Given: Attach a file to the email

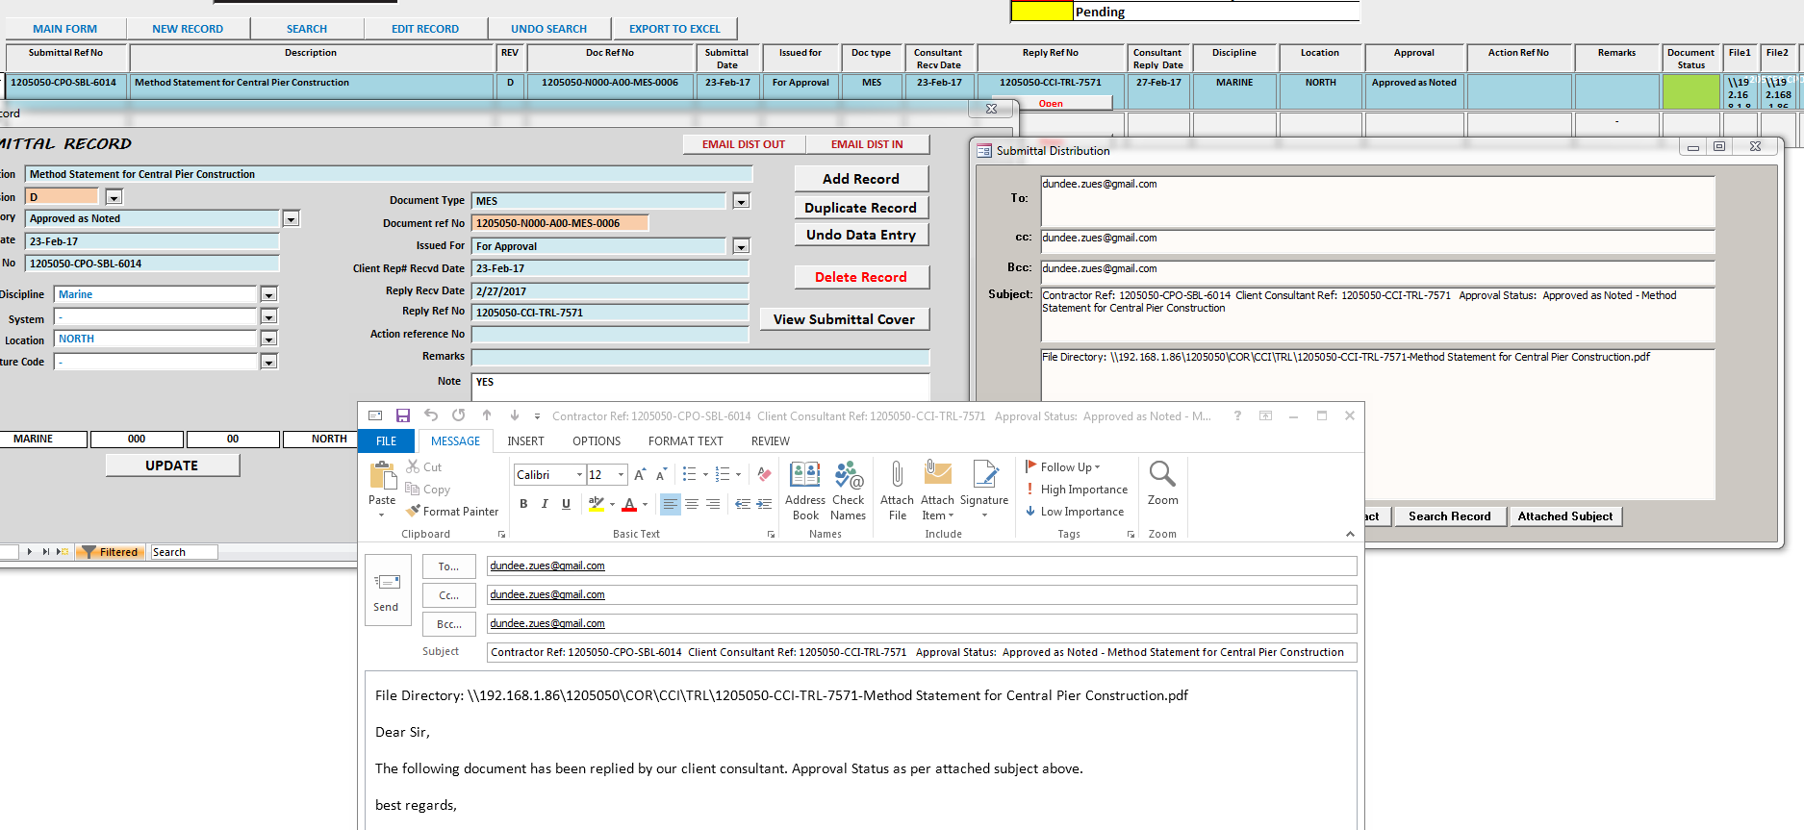Looking at the screenshot, I should pyautogui.click(x=897, y=490).
